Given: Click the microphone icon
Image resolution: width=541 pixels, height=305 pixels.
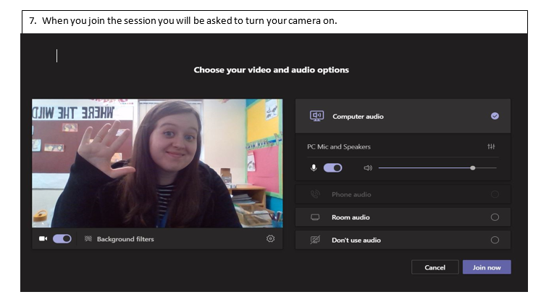Looking at the screenshot, I should point(314,167).
